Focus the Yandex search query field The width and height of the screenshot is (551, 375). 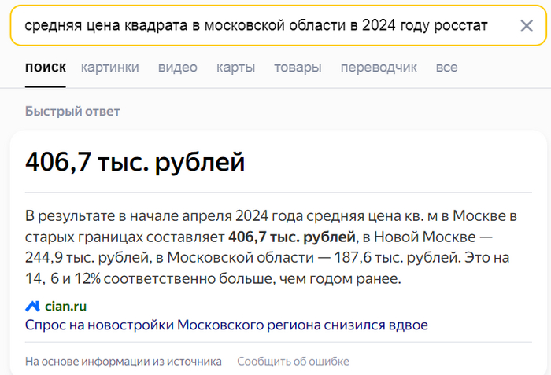tap(256, 26)
